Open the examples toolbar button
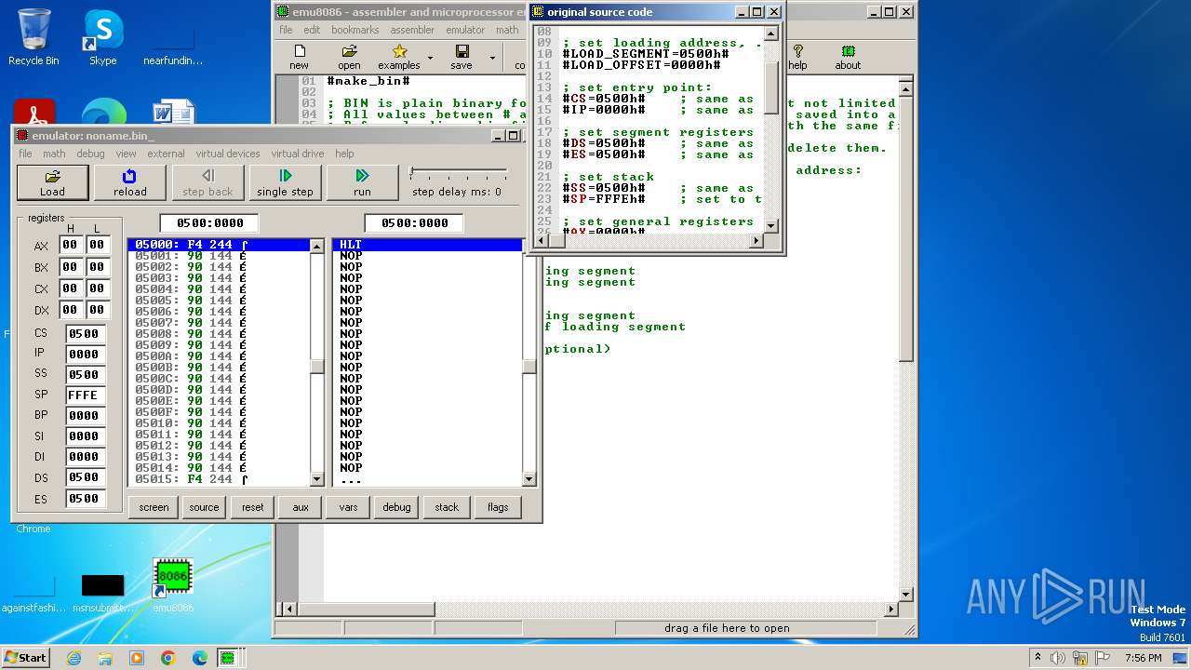1191x670 pixels. pyautogui.click(x=398, y=57)
